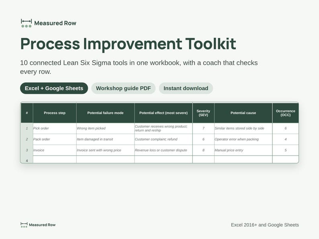Select the Excel + Google Sheets pill
The width and height of the screenshot is (319, 239).
(54, 88)
